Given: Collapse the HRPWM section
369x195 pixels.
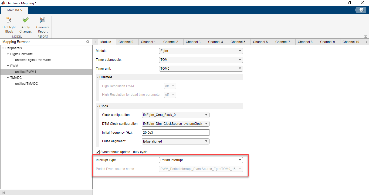Looking at the screenshot, I should (x=98, y=77).
